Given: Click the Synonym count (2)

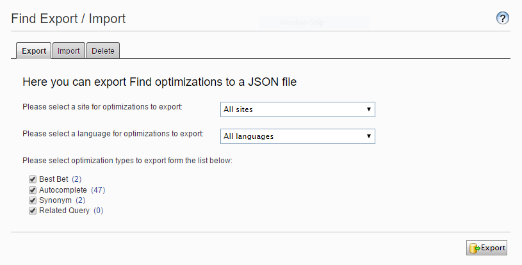Looking at the screenshot, I should [81, 200].
